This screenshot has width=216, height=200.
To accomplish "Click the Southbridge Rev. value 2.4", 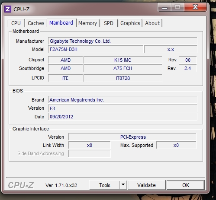I will 188,68.
